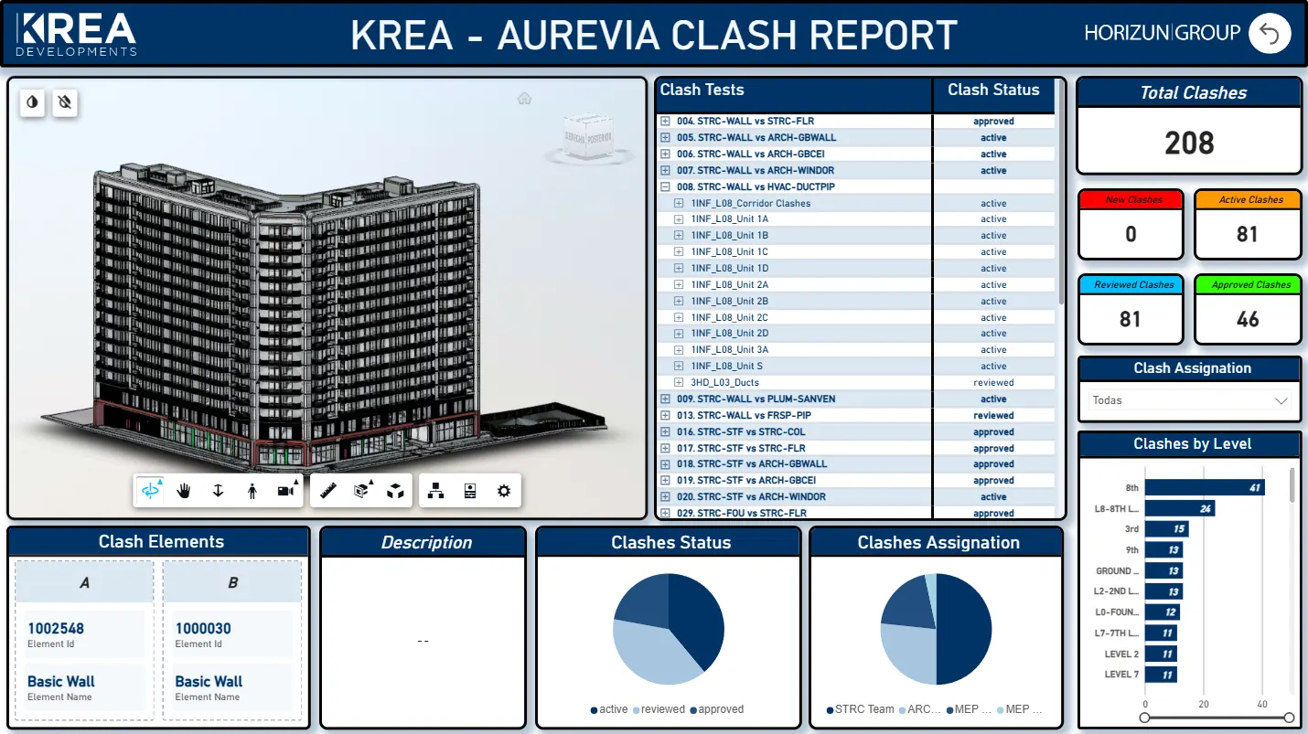
Task: Click the 'reviewed' legend item
Action: pyautogui.click(x=659, y=709)
